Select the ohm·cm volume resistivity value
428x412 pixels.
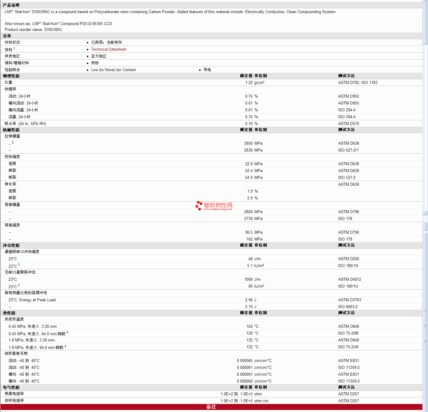pyautogui.click(x=244, y=401)
